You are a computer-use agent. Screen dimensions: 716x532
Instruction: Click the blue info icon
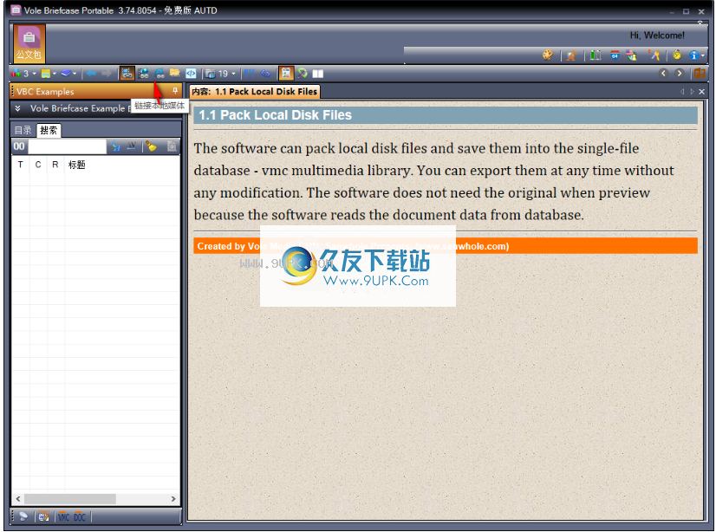pos(693,55)
